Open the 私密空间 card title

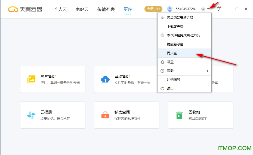pyautogui.click(x=122, y=112)
